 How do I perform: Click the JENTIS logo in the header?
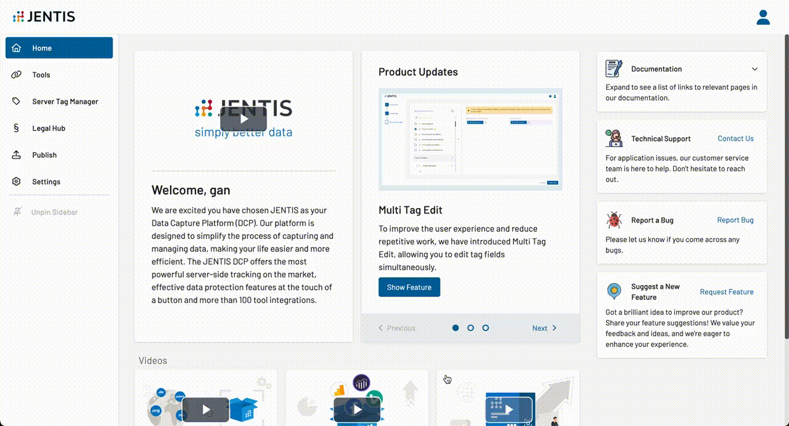pyautogui.click(x=44, y=17)
